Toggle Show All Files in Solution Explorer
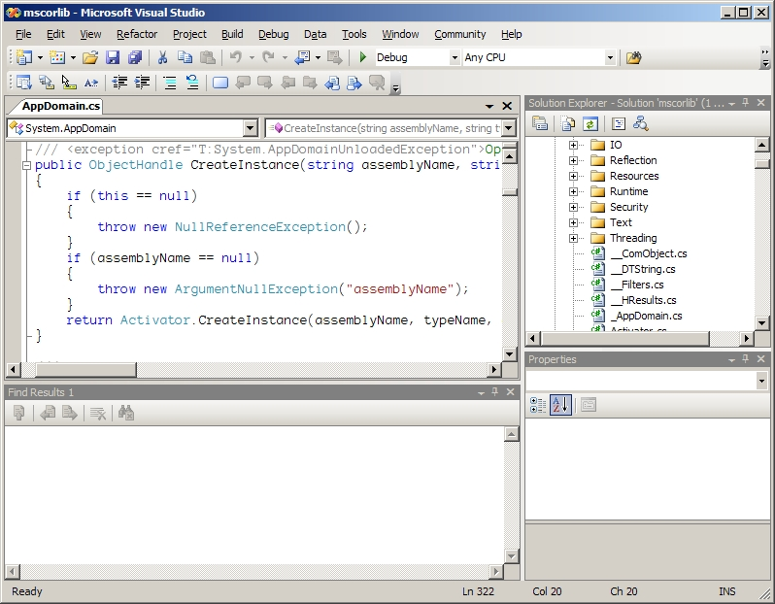Viewport: 775px width, 604px height. [568, 123]
